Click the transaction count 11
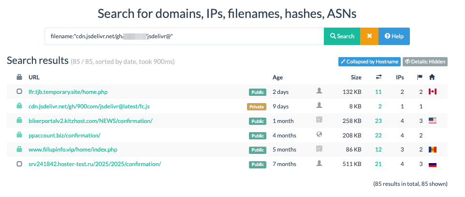 (378, 92)
